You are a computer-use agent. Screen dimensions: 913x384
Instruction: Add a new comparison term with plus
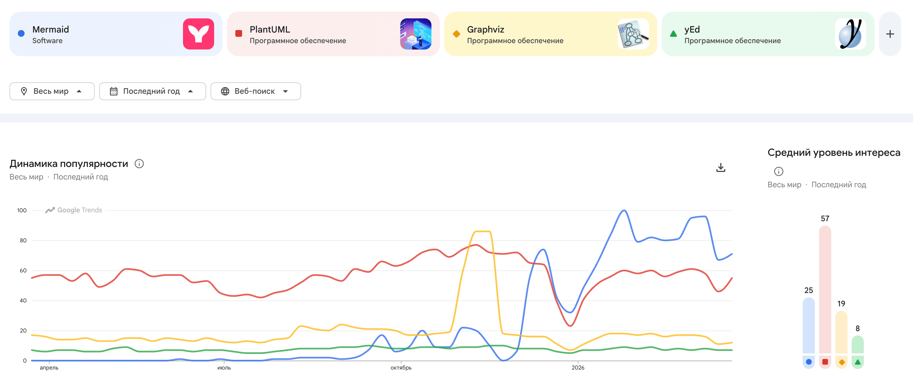click(x=890, y=34)
